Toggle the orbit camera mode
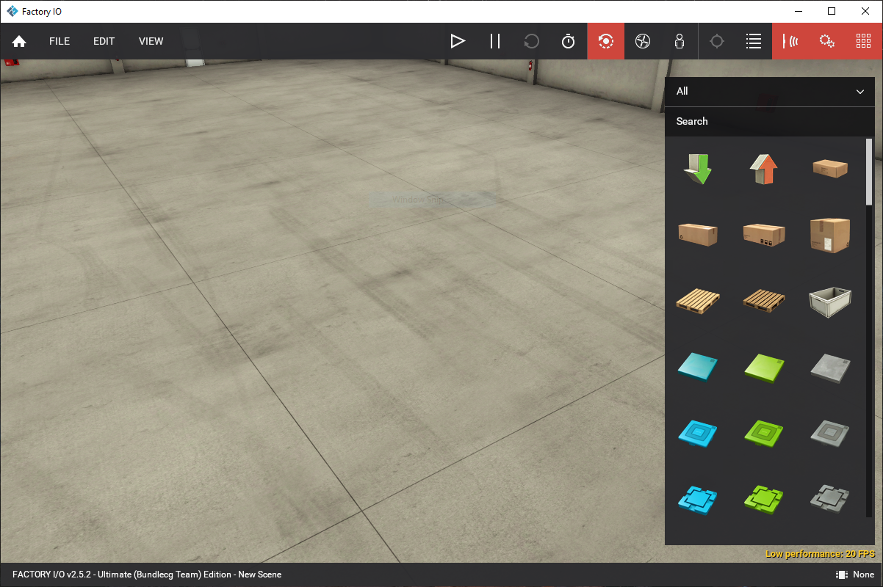The height and width of the screenshot is (587, 883). click(x=606, y=41)
